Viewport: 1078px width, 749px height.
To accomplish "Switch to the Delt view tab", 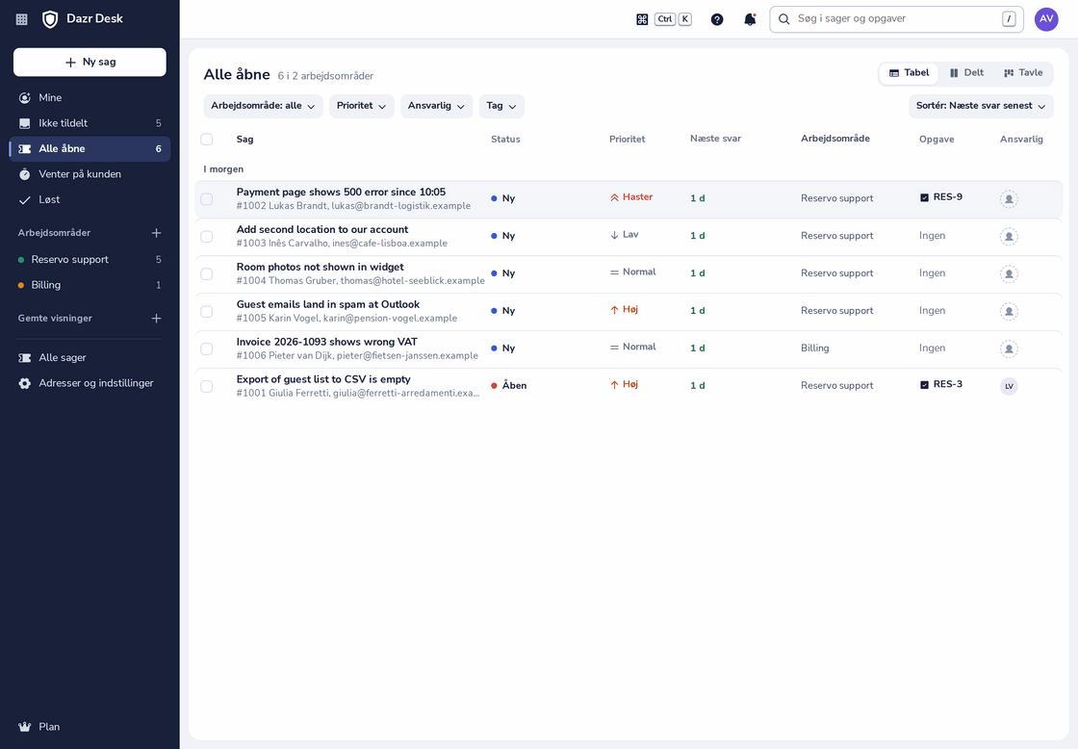I will 966,73.
